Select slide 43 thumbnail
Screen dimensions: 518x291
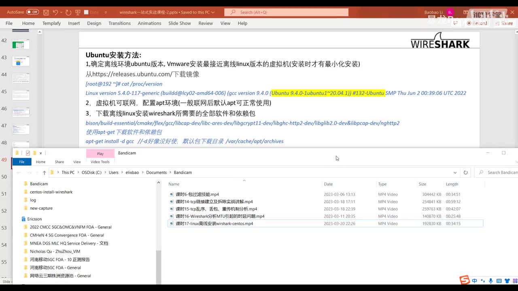(21, 61)
